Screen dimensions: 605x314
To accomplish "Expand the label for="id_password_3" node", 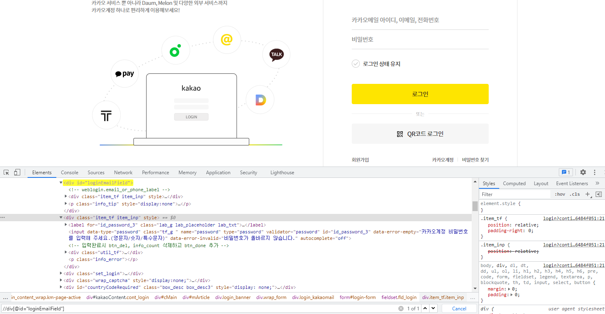I will click(x=66, y=224).
